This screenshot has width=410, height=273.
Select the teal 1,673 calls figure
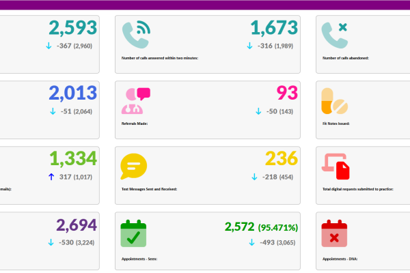click(274, 28)
